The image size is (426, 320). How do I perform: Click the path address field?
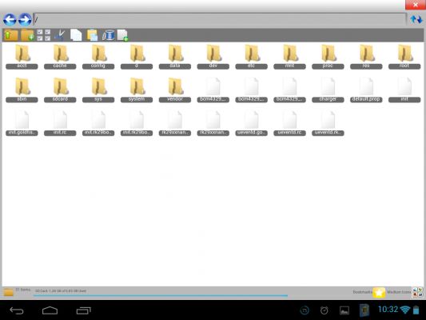pyautogui.click(x=220, y=19)
